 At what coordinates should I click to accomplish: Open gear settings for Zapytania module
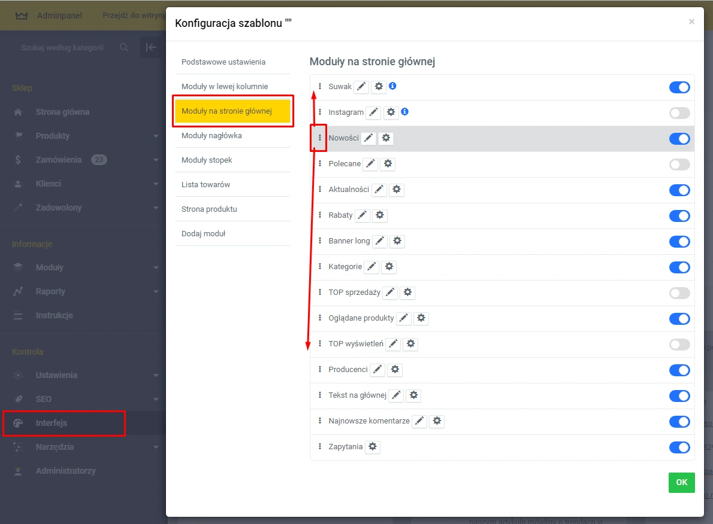(373, 447)
